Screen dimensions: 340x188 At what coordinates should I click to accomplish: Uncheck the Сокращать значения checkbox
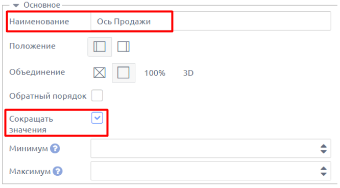(97, 118)
